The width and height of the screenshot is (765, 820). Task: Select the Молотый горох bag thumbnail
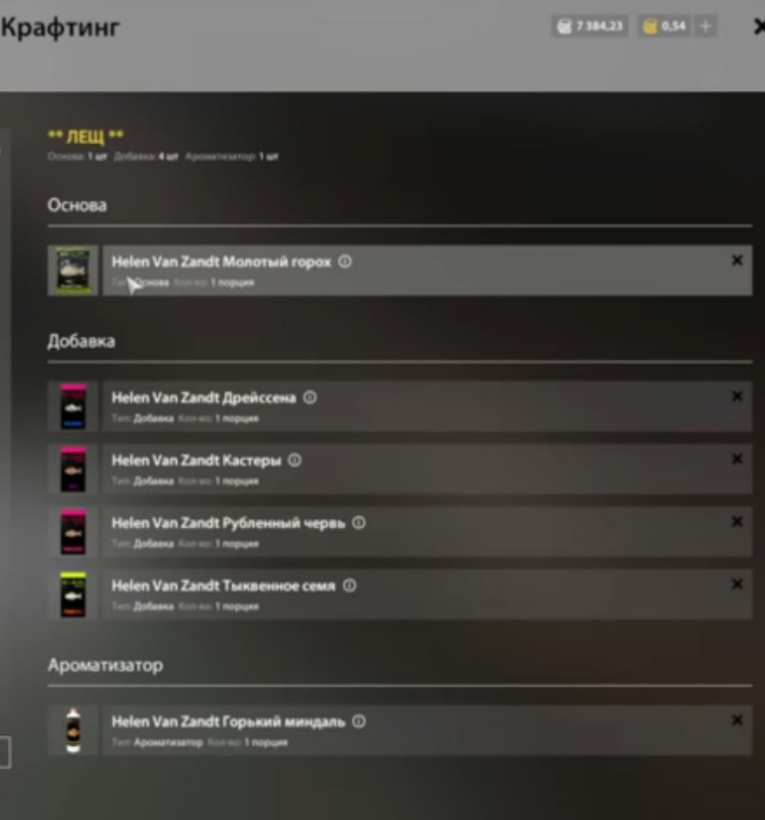73,270
